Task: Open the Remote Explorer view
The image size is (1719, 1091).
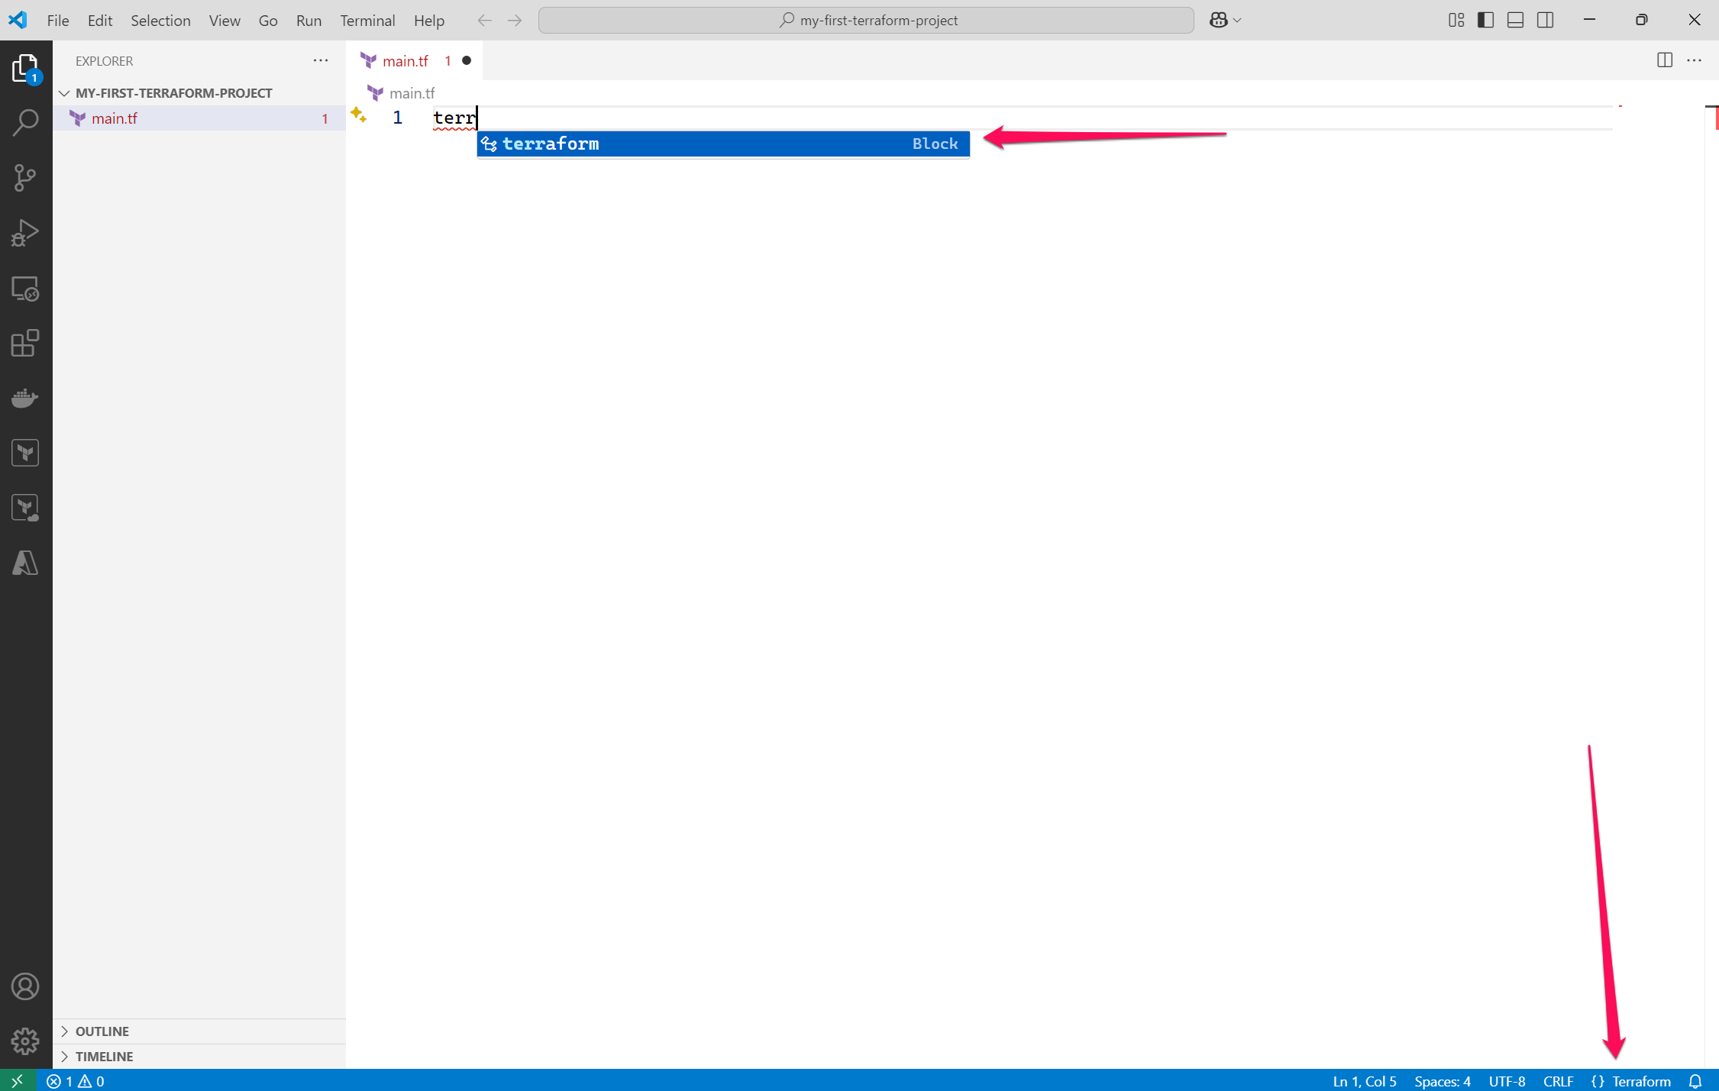Action: 25,289
